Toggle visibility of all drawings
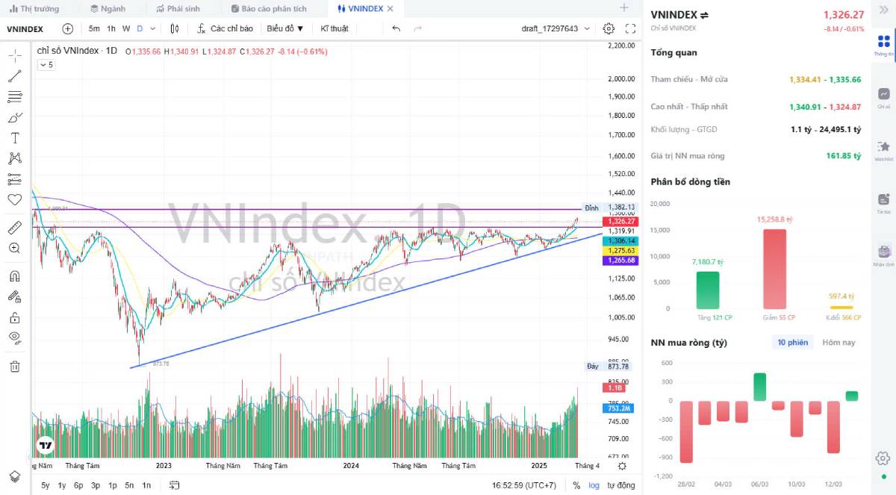The height and width of the screenshot is (495, 896). point(14,337)
